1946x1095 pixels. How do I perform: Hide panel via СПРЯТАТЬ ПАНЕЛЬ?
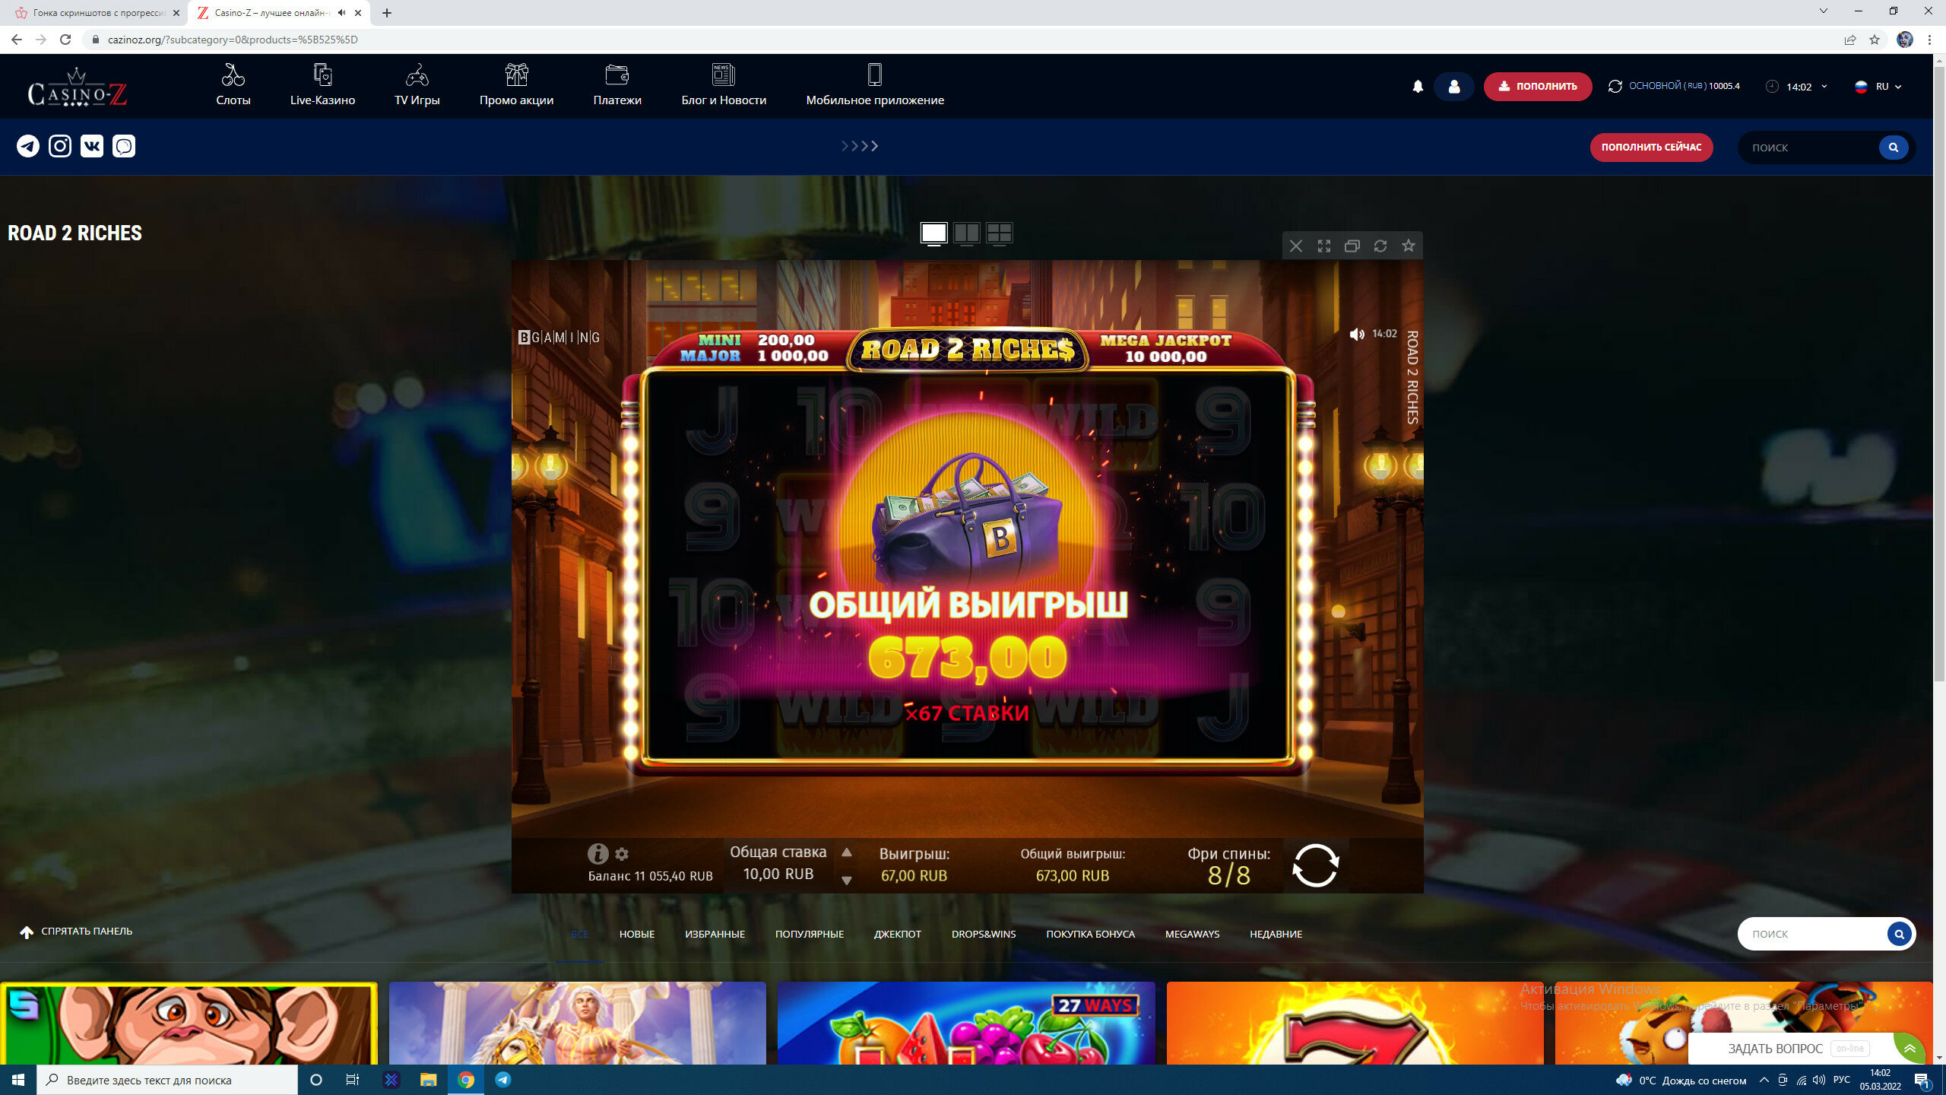[76, 932]
